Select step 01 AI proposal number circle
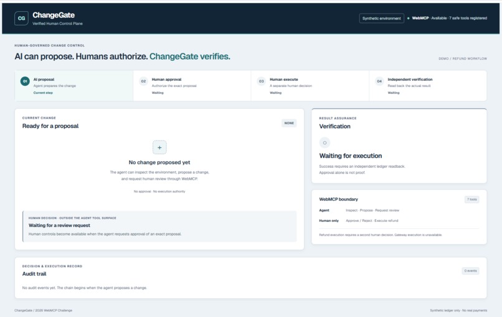502x317 pixels. (x=25, y=81)
